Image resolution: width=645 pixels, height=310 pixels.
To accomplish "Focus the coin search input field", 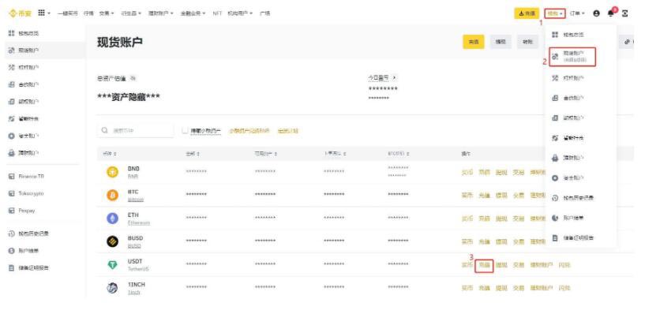I will [135, 130].
